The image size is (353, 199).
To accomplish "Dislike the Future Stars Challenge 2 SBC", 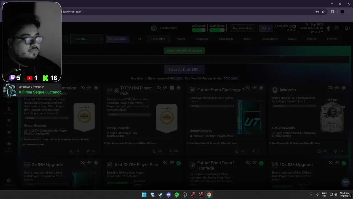I will pos(253,151).
